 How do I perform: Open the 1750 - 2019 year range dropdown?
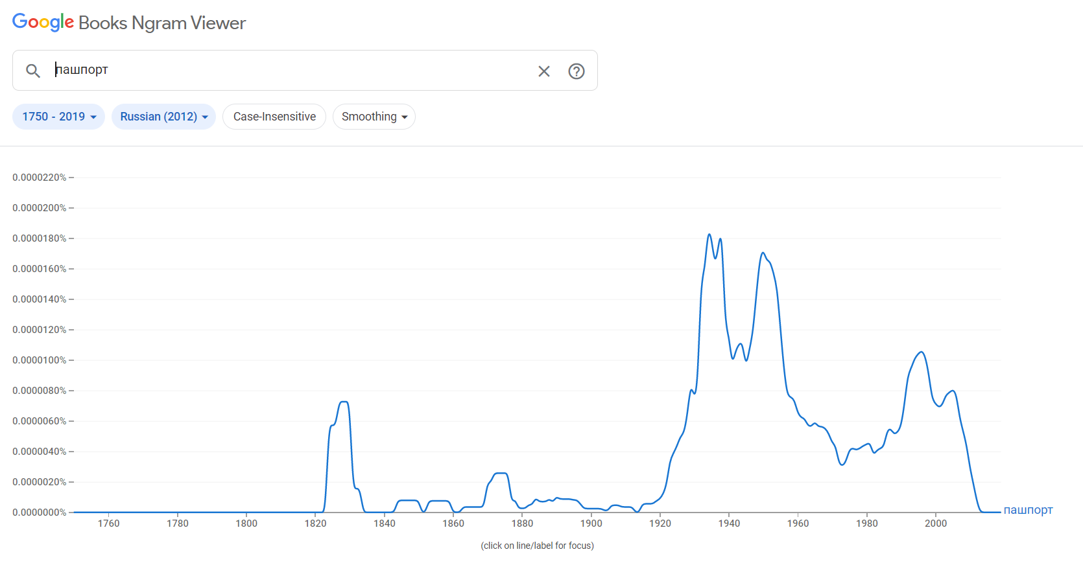[x=59, y=117]
